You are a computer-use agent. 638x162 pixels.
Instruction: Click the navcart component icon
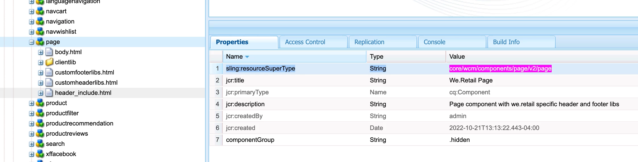coord(40,11)
